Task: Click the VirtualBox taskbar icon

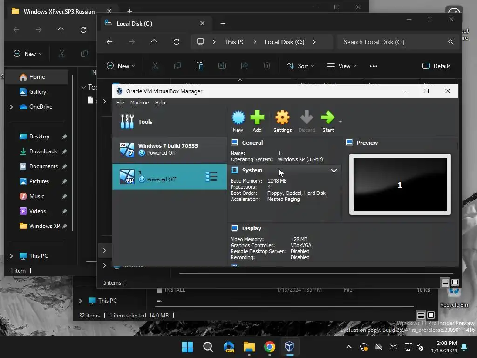Action: click(290, 347)
